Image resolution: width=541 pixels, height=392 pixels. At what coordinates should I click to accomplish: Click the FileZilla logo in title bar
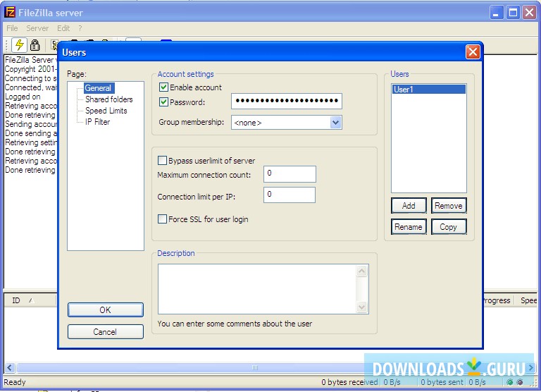coord(10,13)
